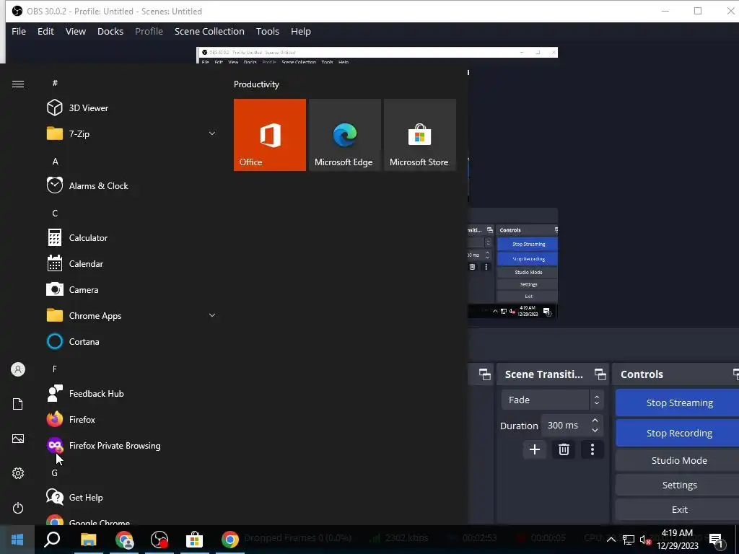Jump to the C letter group
Viewport: 739px width, 554px height.
55,213
